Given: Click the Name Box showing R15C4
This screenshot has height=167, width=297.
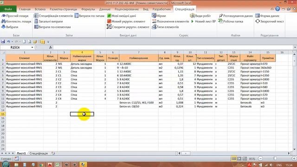Looking at the screenshot, I should tap(15, 47).
